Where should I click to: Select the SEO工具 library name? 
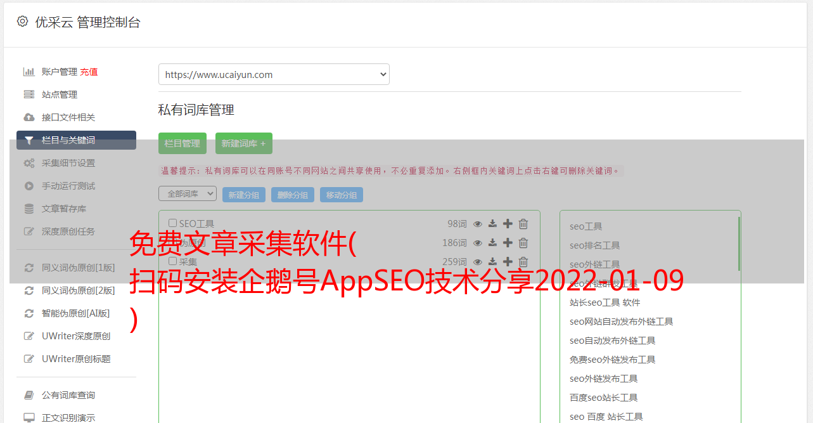pos(196,224)
